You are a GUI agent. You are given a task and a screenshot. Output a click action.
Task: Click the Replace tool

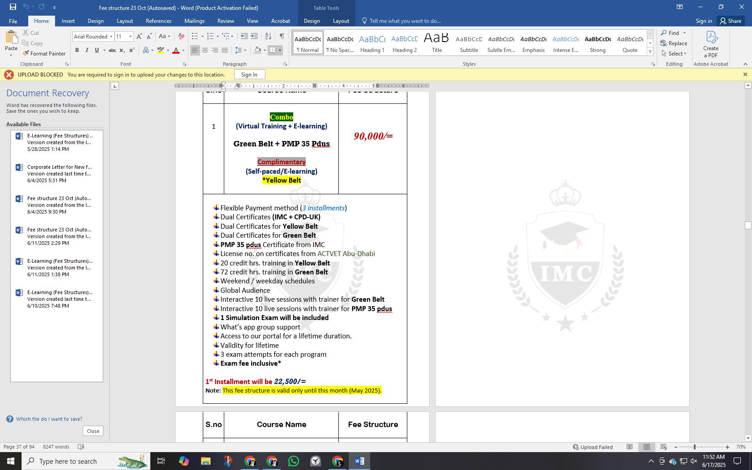click(x=674, y=43)
